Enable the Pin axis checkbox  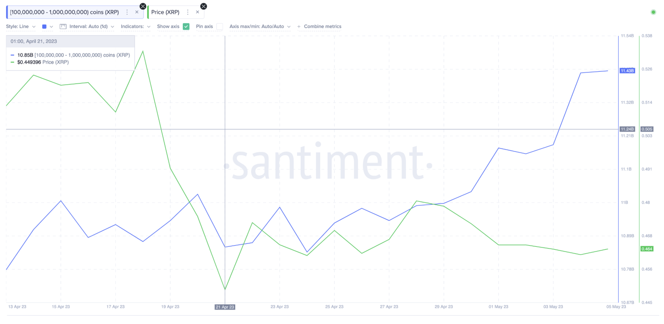[x=220, y=27]
